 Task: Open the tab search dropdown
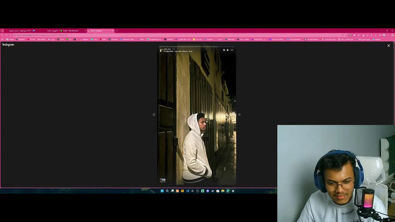point(2,31)
